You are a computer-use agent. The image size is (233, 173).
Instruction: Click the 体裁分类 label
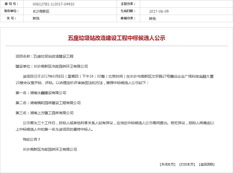(128, 19)
